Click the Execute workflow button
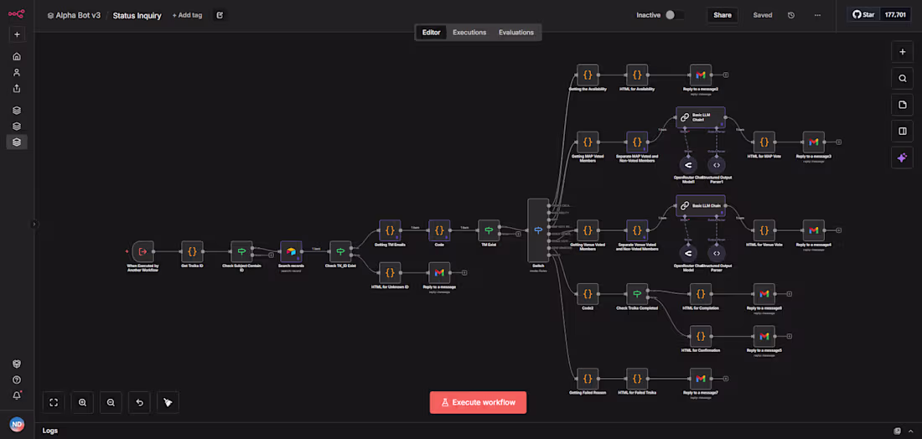This screenshot has width=922, height=439. 478,403
